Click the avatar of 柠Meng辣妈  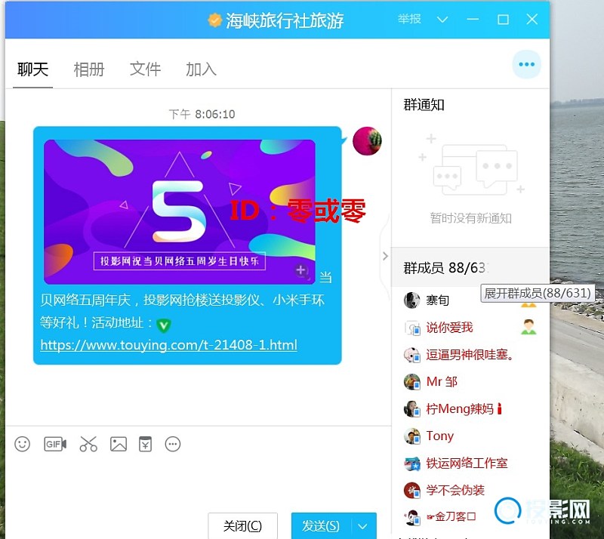pyautogui.click(x=411, y=408)
